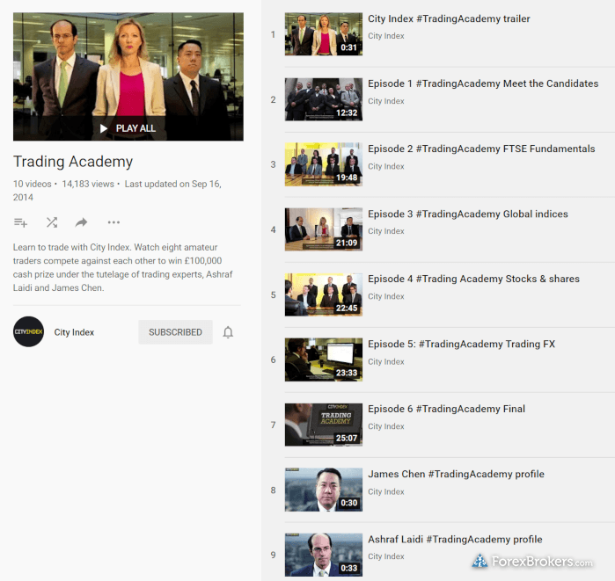Open Ashraf Laidi #TradingAcademy profile title
The width and height of the screenshot is (615, 581).
pyautogui.click(x=455, y=540)
